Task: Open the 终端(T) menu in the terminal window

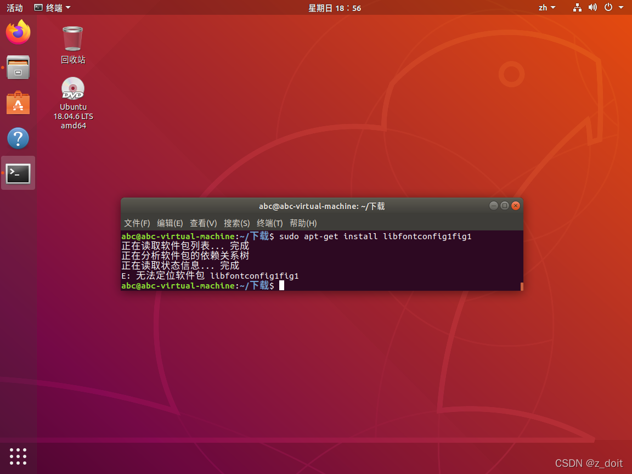Action: click(x=269, y=223)
